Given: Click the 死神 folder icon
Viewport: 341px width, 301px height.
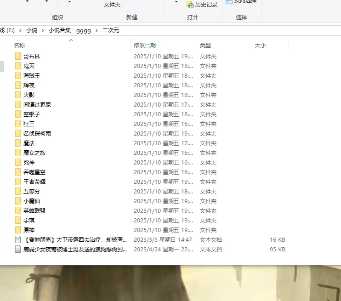Looking at the screenshot, I should (x=18, y=163).
